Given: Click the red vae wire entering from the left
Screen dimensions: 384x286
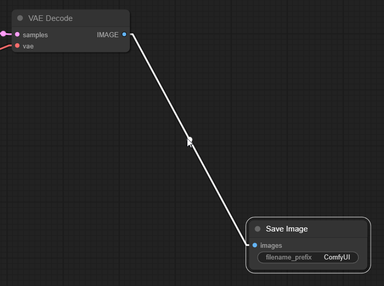Looking at the screenshot, I should pos(5,47).
